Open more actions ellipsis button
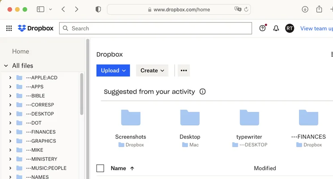 pos(184,71)
